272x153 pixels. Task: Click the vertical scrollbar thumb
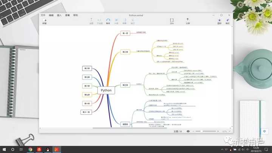click(x=232, y=71)
